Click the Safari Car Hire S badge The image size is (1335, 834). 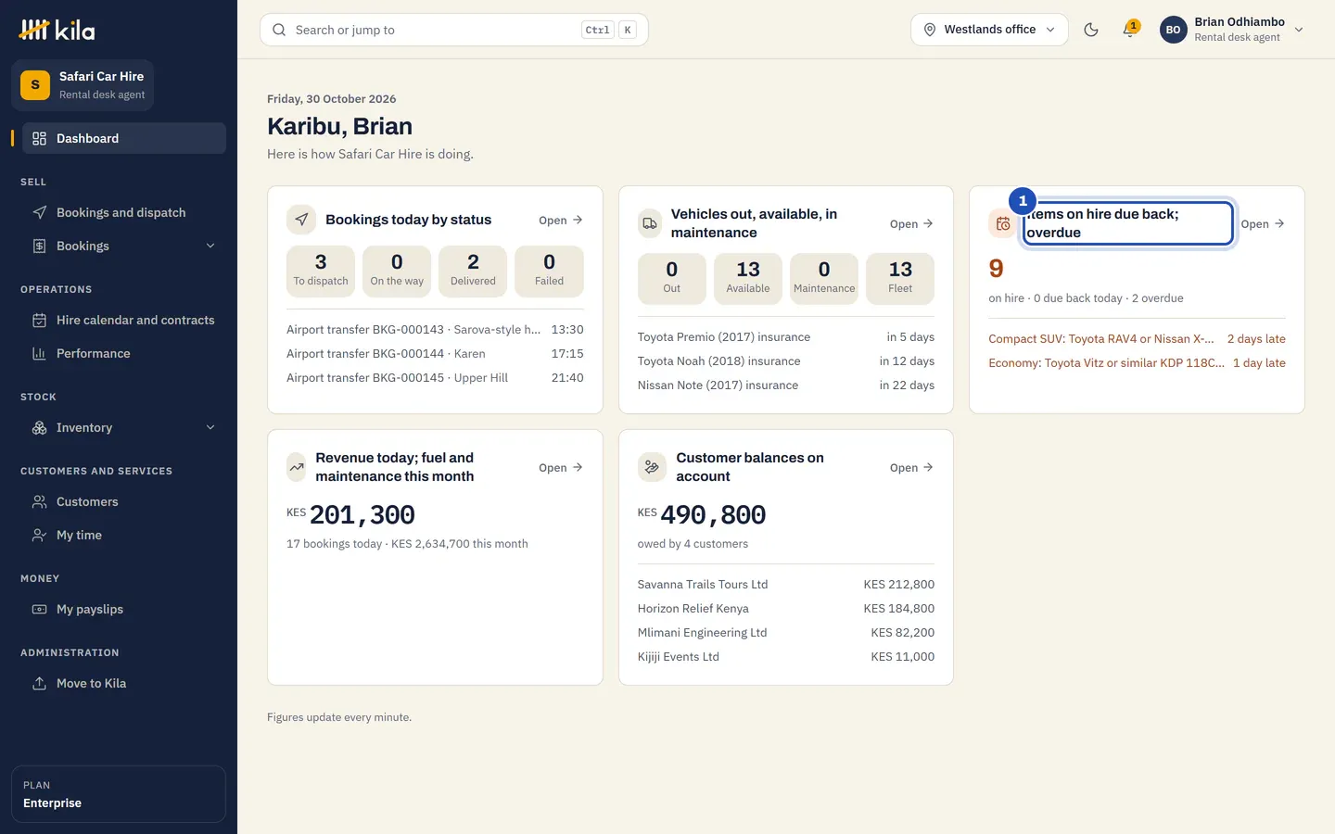(x=35, y=85)
